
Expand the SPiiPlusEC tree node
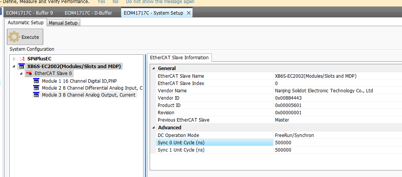15,59
